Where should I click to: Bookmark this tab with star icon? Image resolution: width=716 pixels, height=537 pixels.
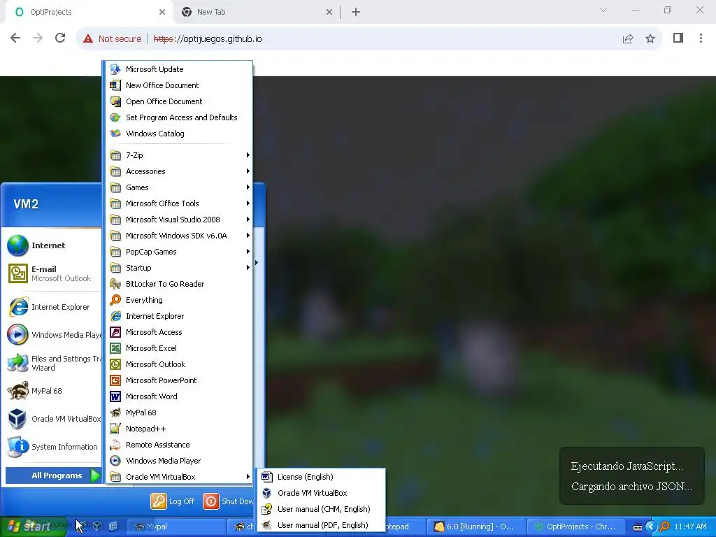point(650,39)
